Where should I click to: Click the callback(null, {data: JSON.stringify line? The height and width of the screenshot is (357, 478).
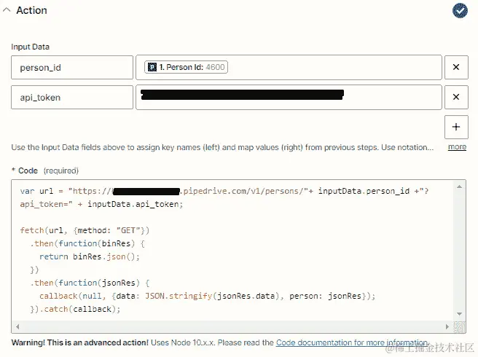click(207, 296)
